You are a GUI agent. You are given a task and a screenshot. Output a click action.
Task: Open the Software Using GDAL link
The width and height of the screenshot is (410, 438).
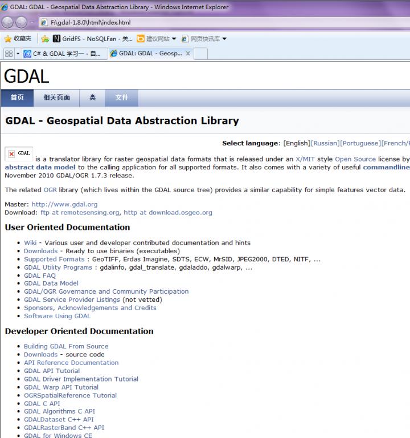tap(57, 316)
